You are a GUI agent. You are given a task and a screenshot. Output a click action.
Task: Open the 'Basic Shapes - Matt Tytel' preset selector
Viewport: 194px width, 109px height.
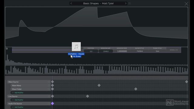click(98, 3)
